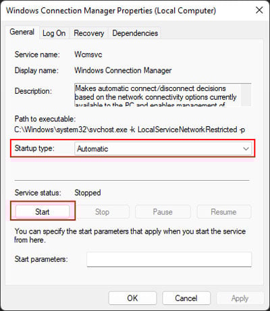Click the disabled Pause button
This screenshot has height=311, width=270.
(163, 212)
